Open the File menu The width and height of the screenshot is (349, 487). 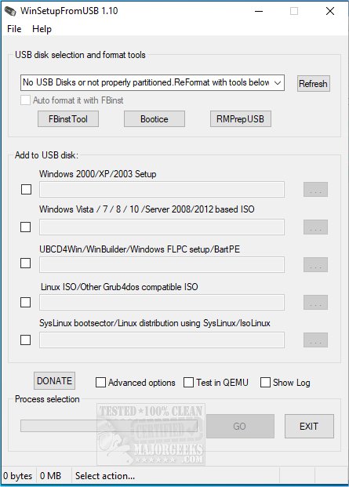point(14,29)
